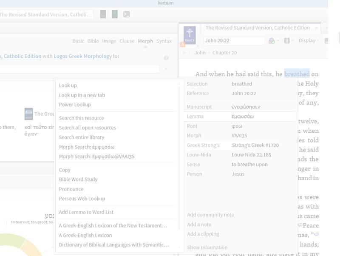Expand the search box dropdown arrow
340x256 pixels.
pyautogui.click(x=166, y=69)
